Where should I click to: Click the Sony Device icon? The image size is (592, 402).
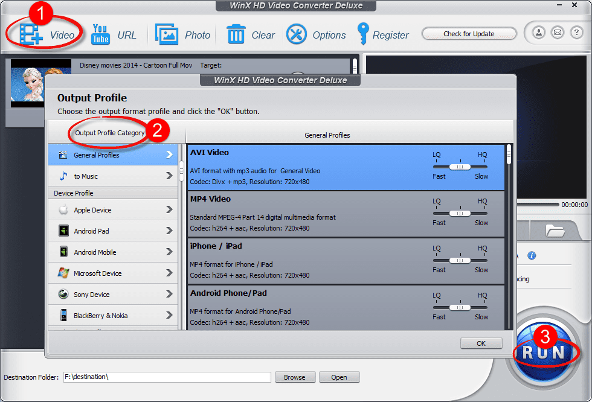(63, 294)
